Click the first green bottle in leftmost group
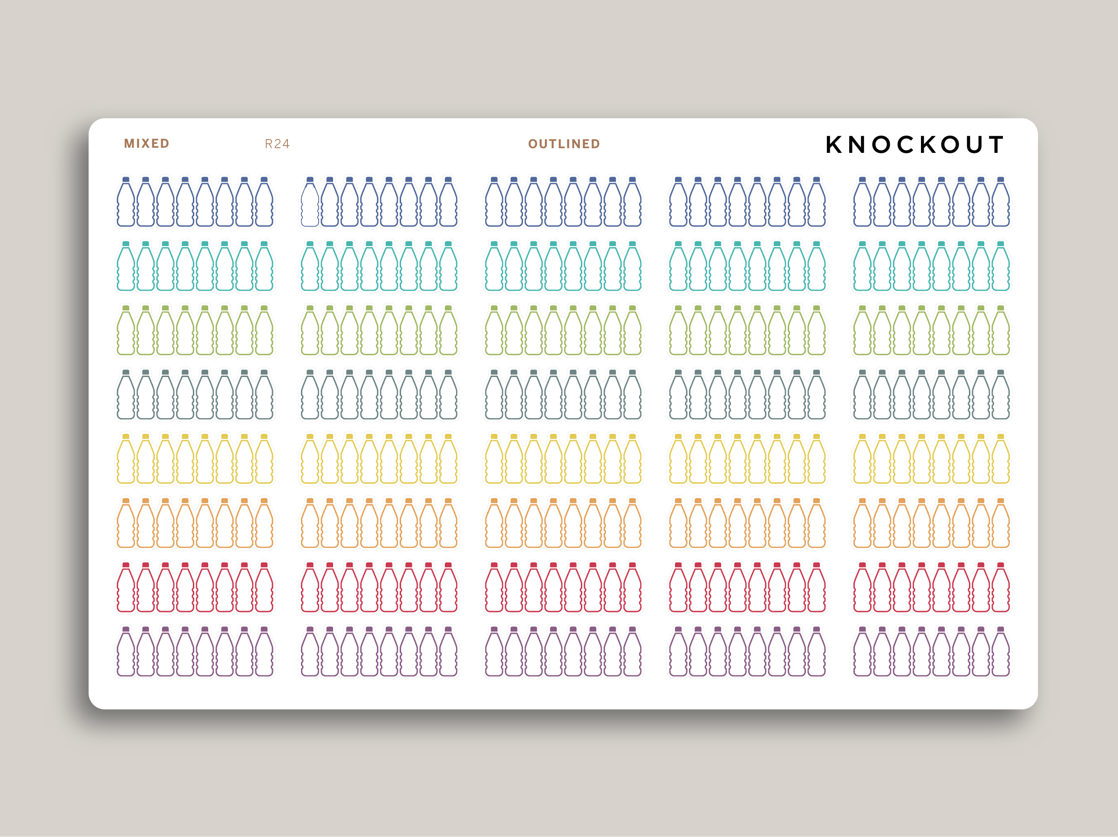This screenshot has height=837, width=1118. [x=126, y=331]
